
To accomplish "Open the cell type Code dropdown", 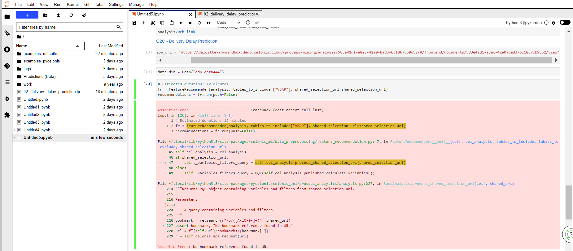I will tap(229, 23).
